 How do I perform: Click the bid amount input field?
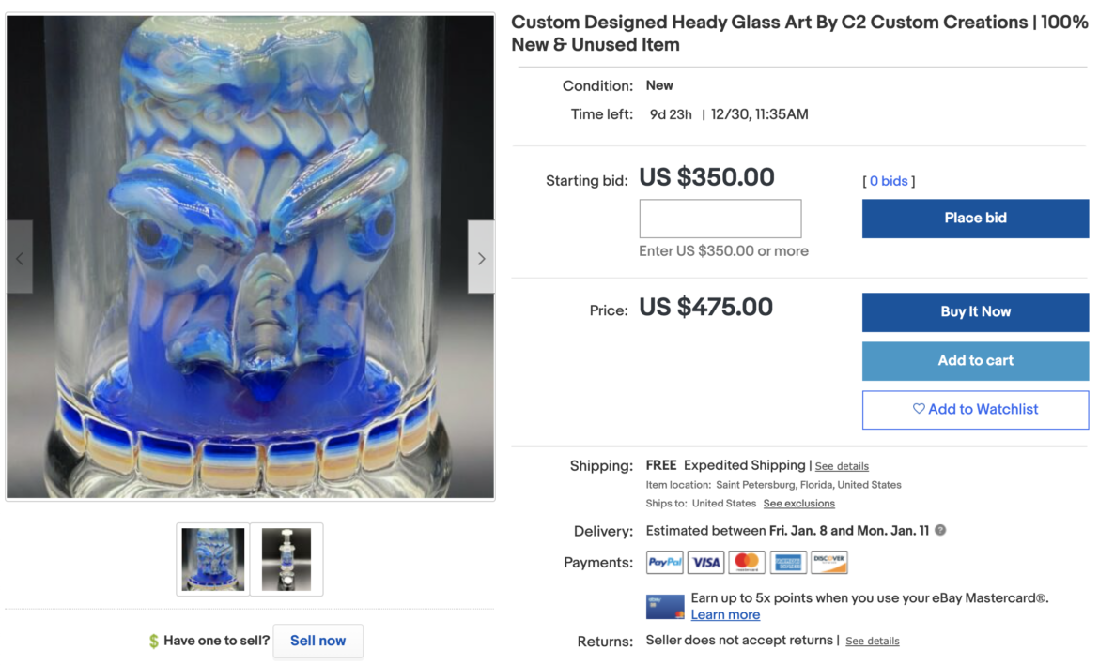coord(720,219)
